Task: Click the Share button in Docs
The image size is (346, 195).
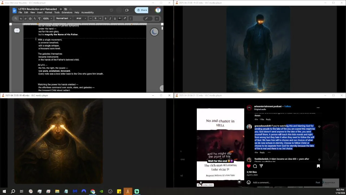Action: (142, 10)
